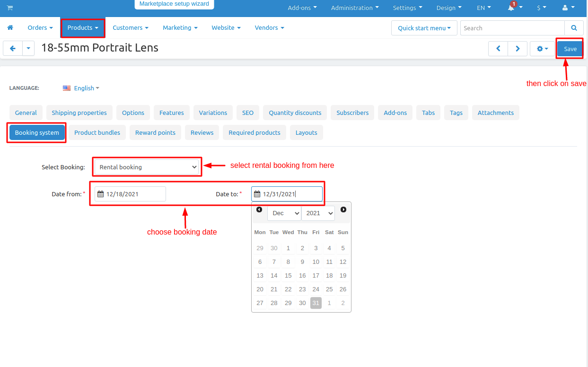Screen dimensions: 588x367
Task: Switch to the Subscribers tab
Action: (x=352, y=113)
